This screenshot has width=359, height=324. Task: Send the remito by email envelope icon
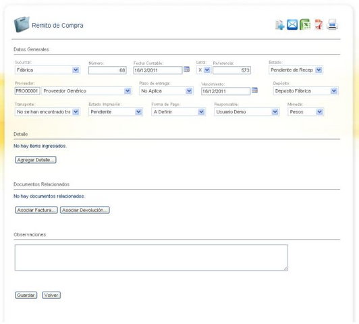(292, 24)
